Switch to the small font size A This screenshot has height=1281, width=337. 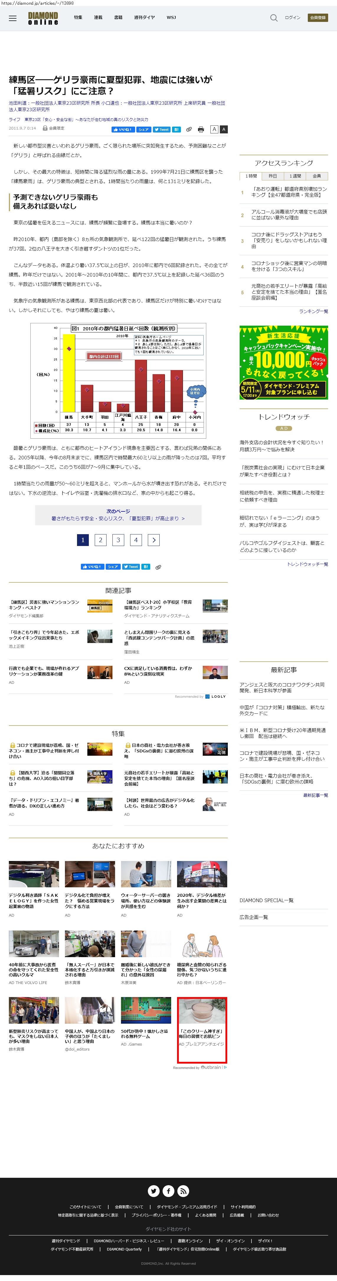215,129
